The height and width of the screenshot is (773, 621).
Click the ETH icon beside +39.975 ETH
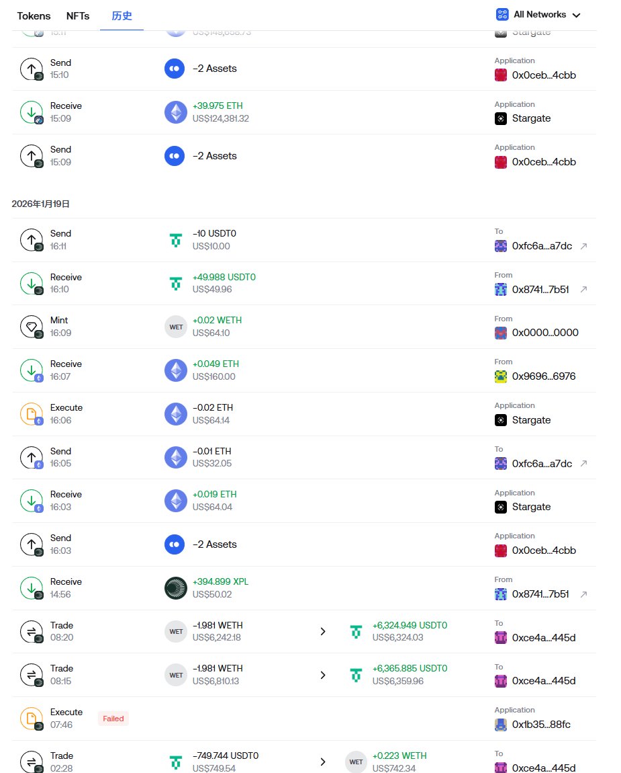[176, 112]
